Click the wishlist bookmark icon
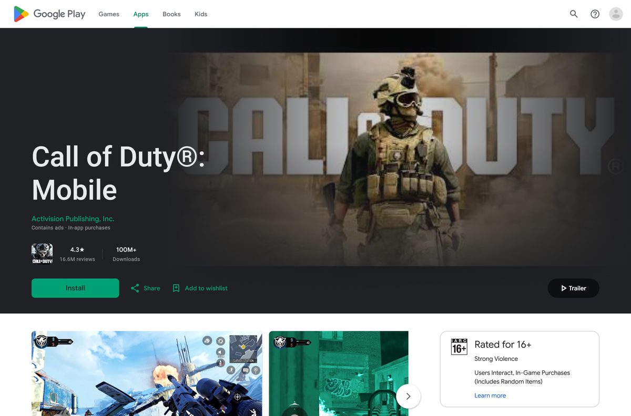The width and height of the screenshot is (631, 416). (176, 288)
